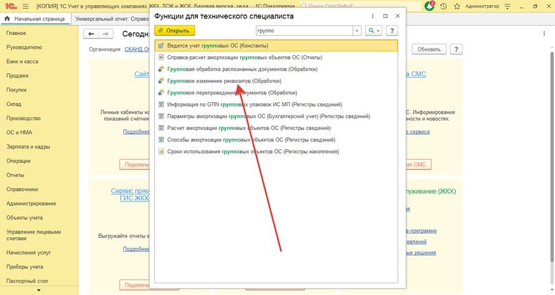Open the Зарплата и кадры section
Viewport: 555px width, 295px height.
tap(28, 146)
